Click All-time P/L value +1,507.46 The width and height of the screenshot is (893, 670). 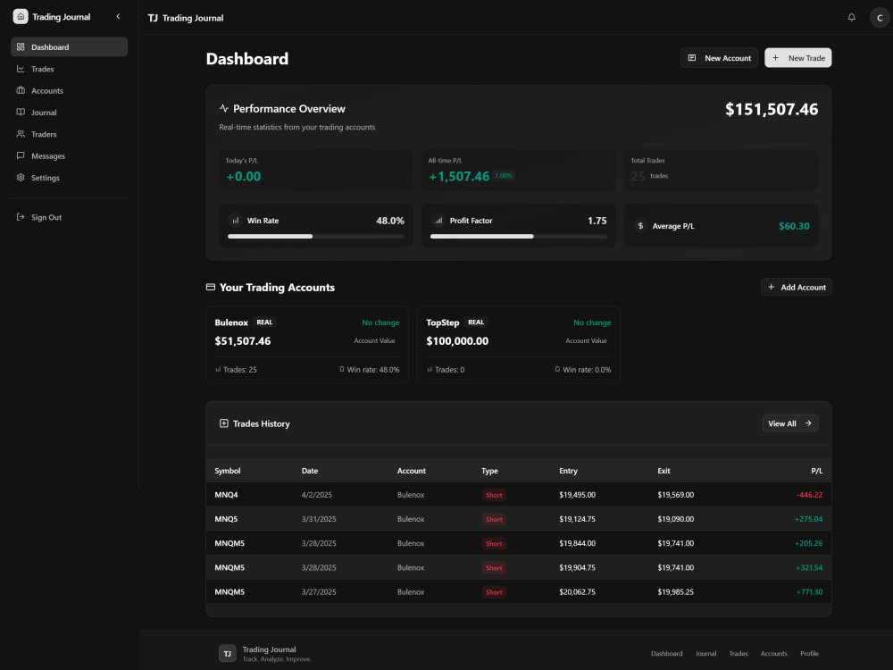point(459,177)
